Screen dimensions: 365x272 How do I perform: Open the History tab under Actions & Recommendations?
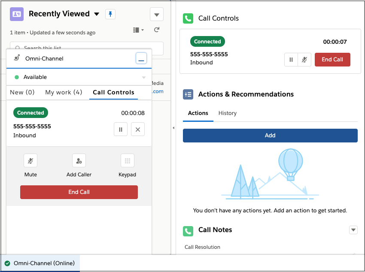click(227, 113)
